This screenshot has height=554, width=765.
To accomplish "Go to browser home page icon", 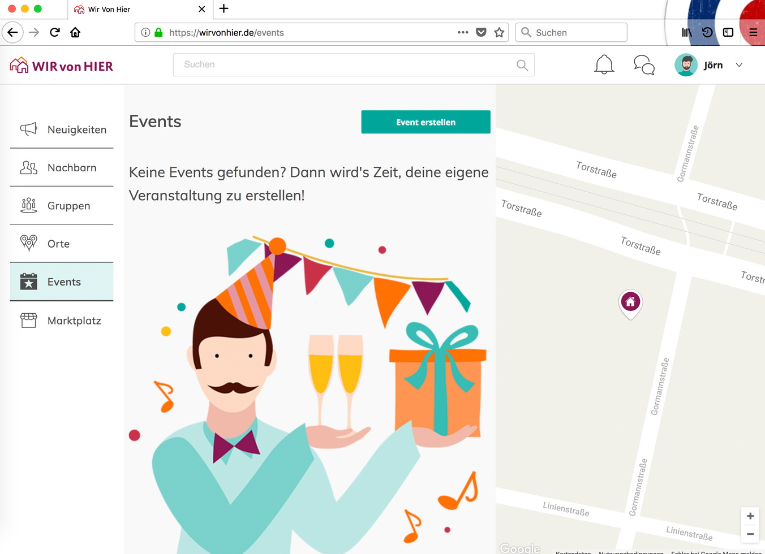I will click(x=75, y=33).
